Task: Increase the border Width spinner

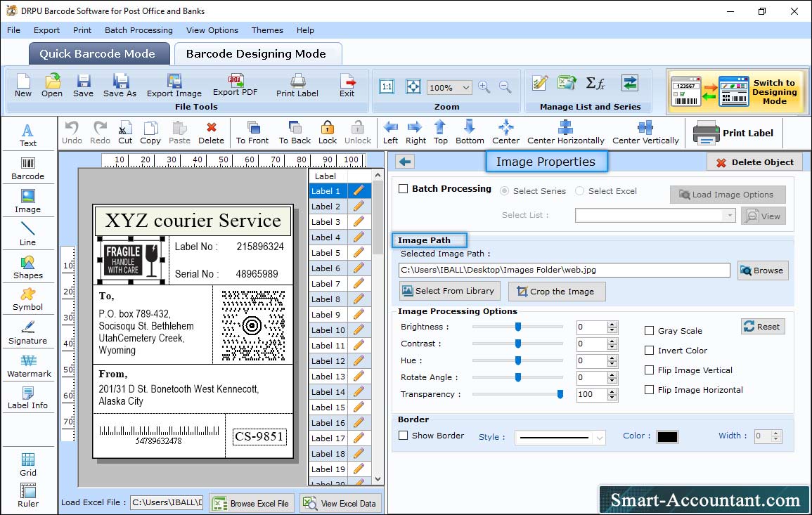Action: pyautogui.click(x=775, y=433)
